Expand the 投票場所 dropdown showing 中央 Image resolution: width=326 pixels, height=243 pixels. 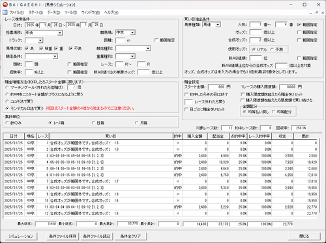pos(60,33)
